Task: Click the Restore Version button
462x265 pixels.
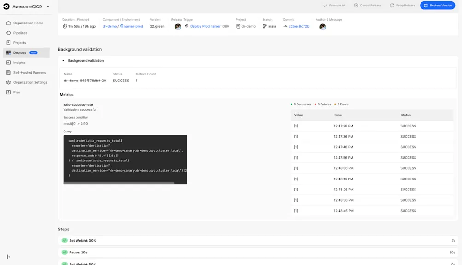Action: [438, 6]
